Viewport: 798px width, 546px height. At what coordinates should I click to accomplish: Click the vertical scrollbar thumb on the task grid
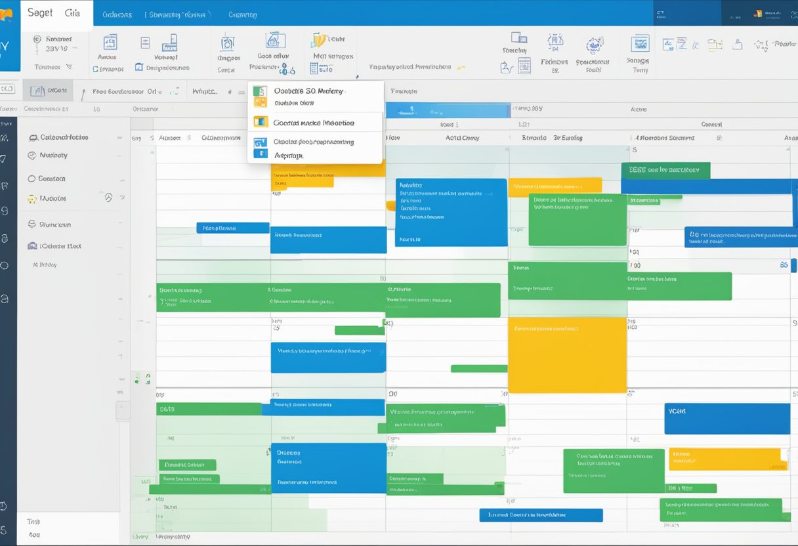coord(123,410)
